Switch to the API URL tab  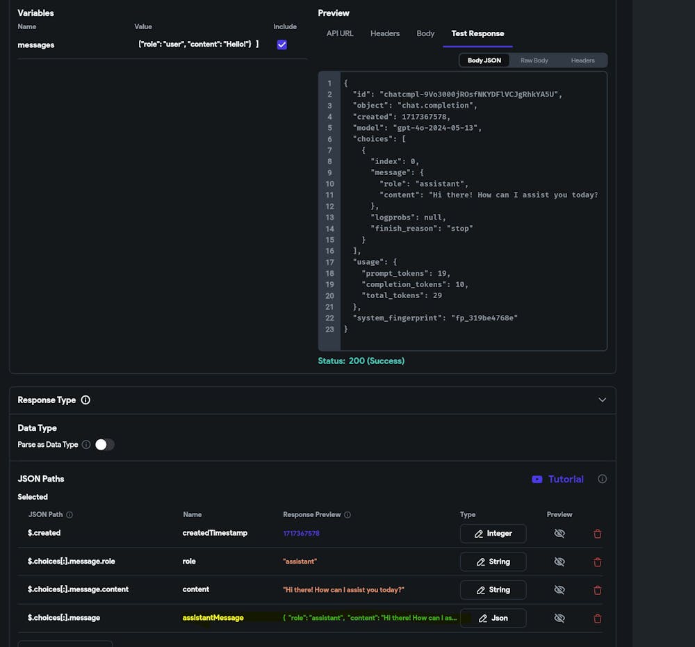[340, 33]
